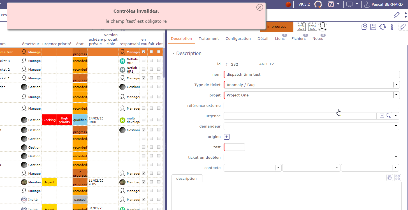Click the magnifier icon in urgence field
Viewport: 408px width, 210px height.
(x=388, y=116)
